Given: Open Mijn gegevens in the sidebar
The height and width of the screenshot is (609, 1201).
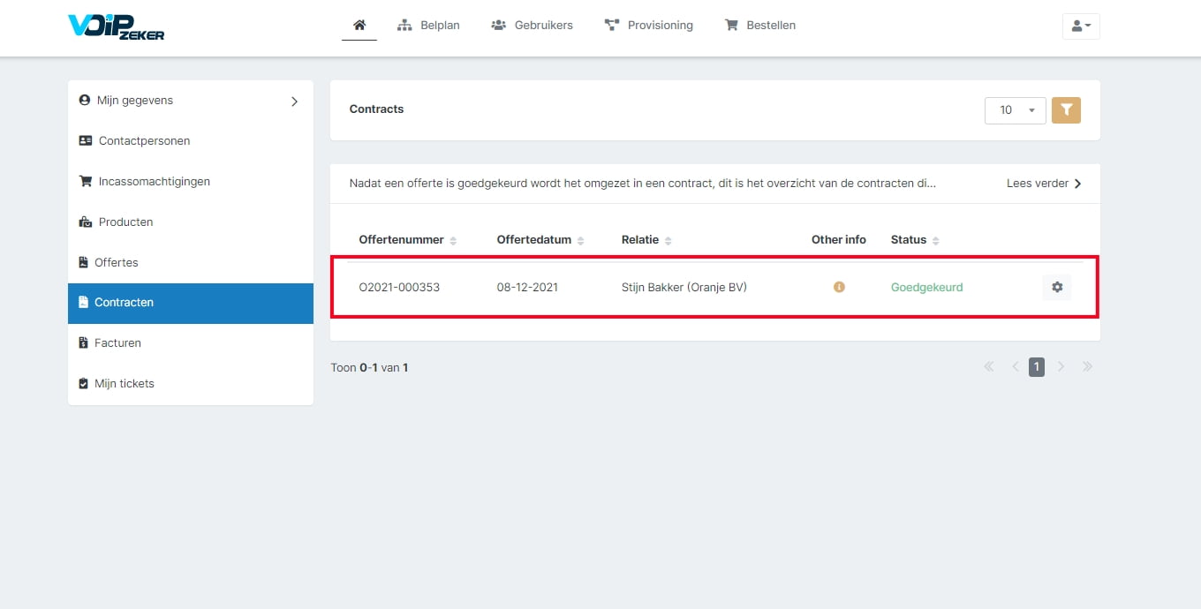Looking at the screenshot, I should tap(191, 101).
